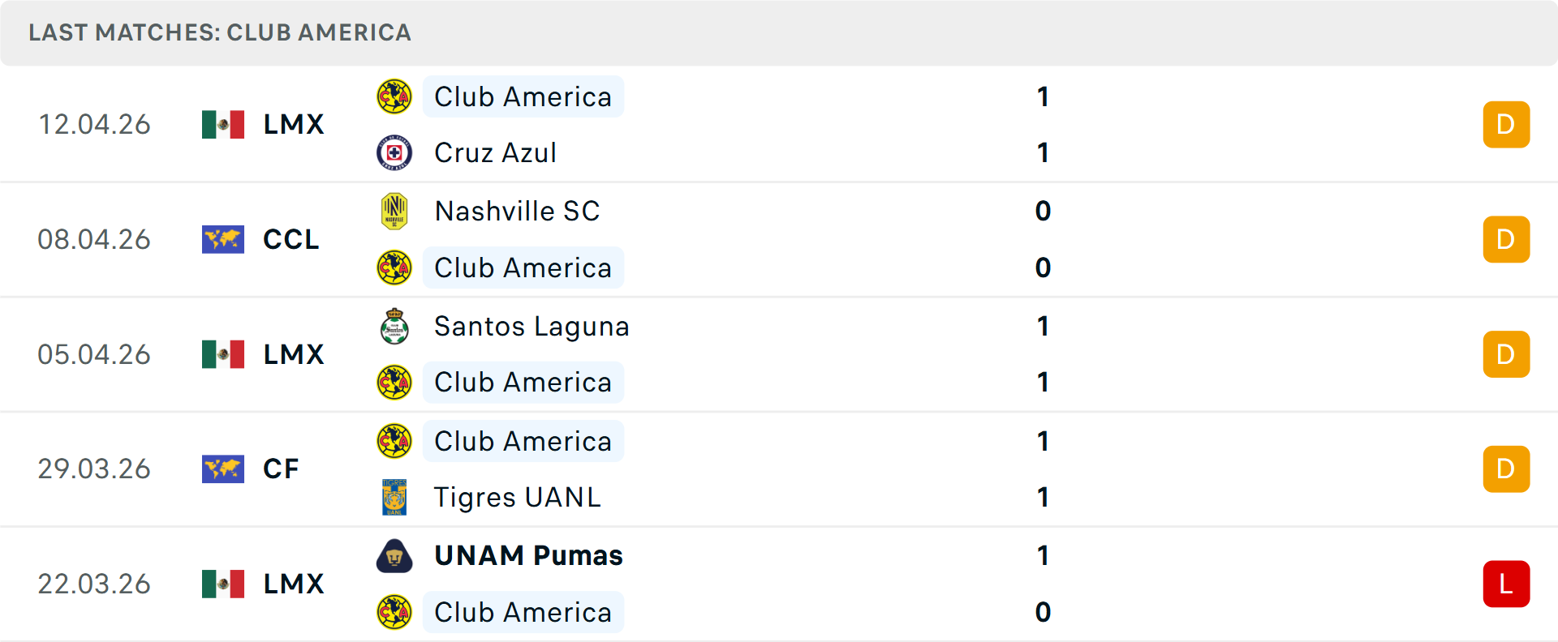Open the draw badge for the Cruz Azul match
Image resolution: width=1558 pixels, height=642 pixels.
tap(1506, 124)
